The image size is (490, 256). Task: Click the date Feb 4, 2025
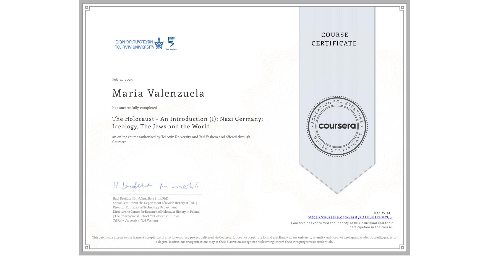pyautogui.click(x=122, y=79)
